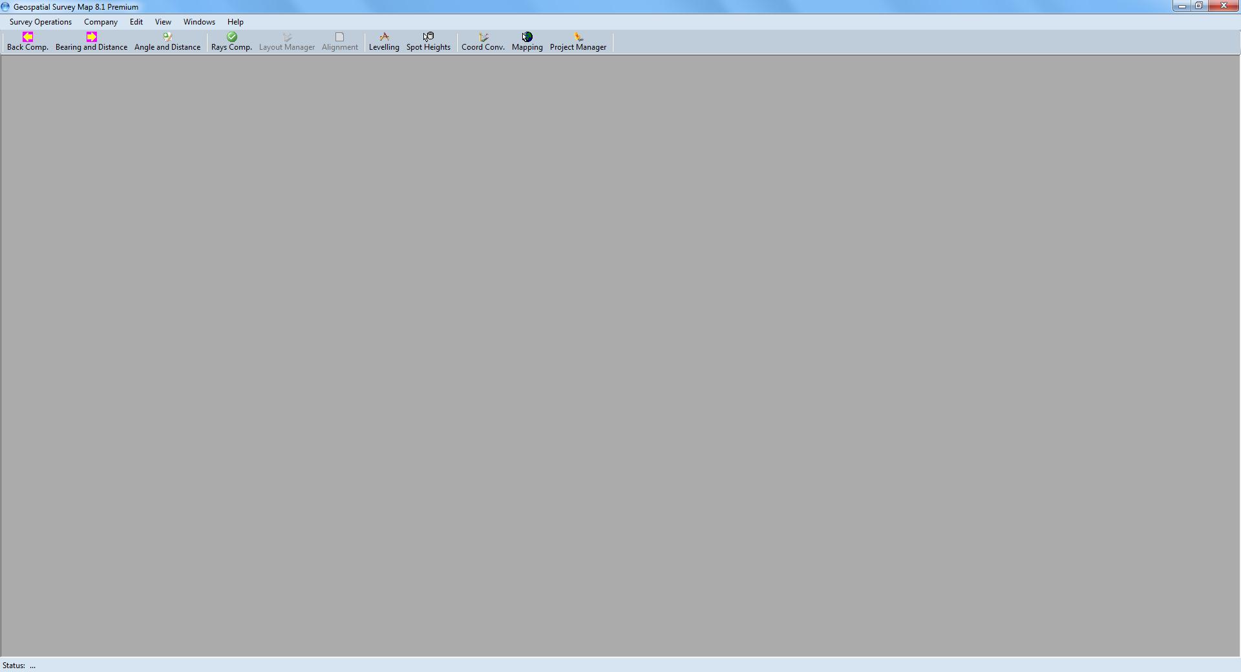The image size is (1241, 672).
Task: Open the Help menu
Action: (235, 22)
